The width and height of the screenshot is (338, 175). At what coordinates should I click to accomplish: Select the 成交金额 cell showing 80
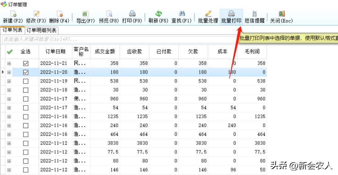click(105, 161)
